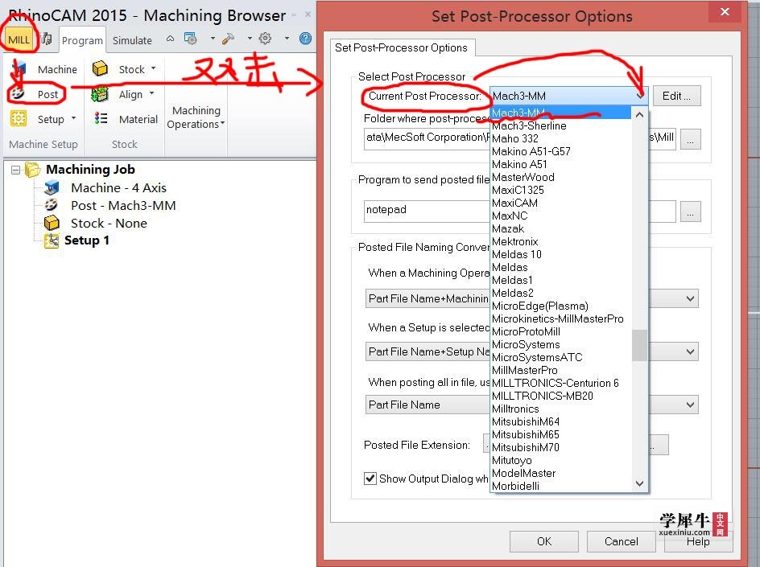The width and height of the screenshot is (760, 567).
Task: Select MILLTRONICS-Centurion 6 entry
Action: pyautogui.click(x=561, y=383)
